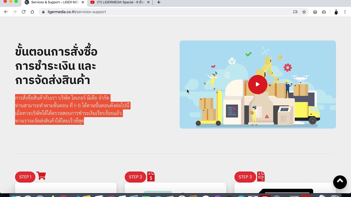The image size is (351, 197).
Task: View site security lock info
Action: tap(43, 12)
